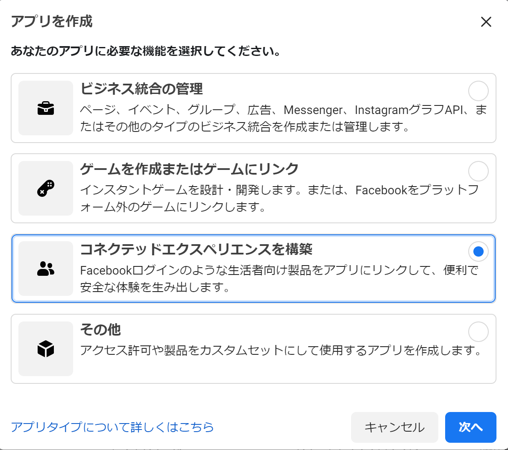Click the ビジネス統合の管理 heading

142,89
